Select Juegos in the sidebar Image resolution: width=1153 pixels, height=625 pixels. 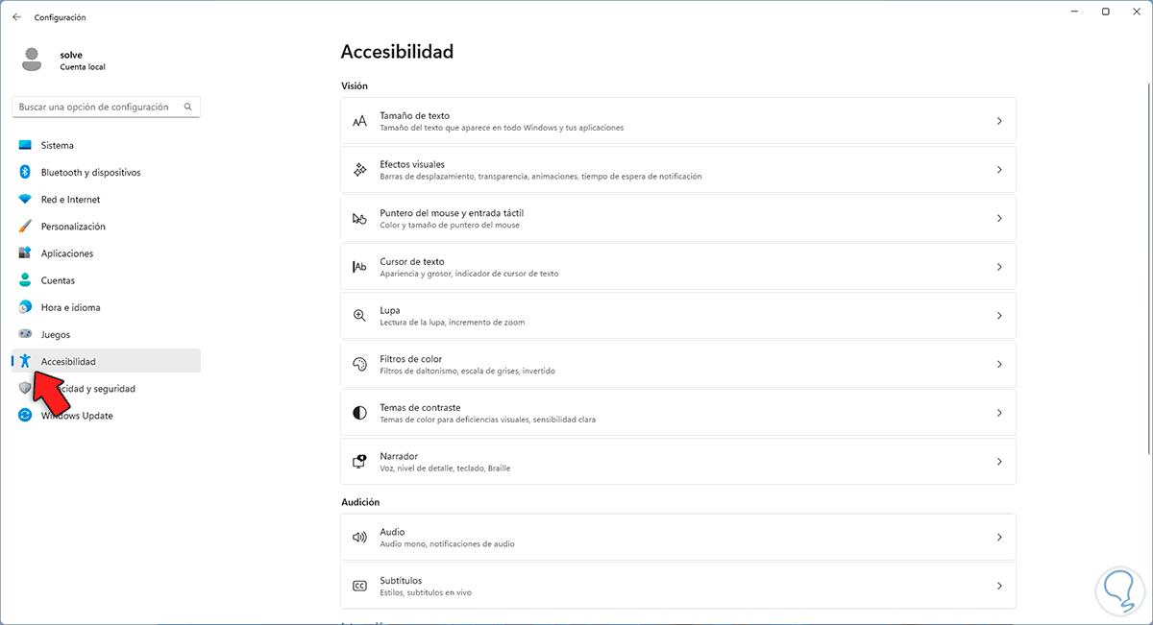(x=55, y=335)
